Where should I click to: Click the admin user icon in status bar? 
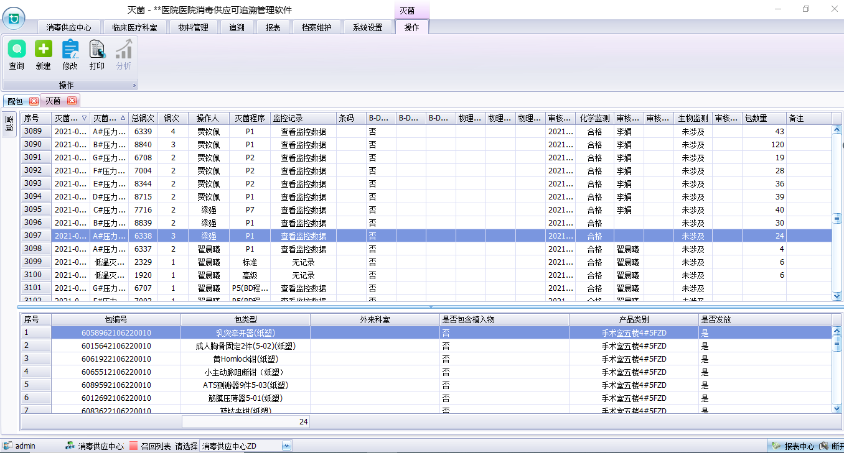click(7, 446)
